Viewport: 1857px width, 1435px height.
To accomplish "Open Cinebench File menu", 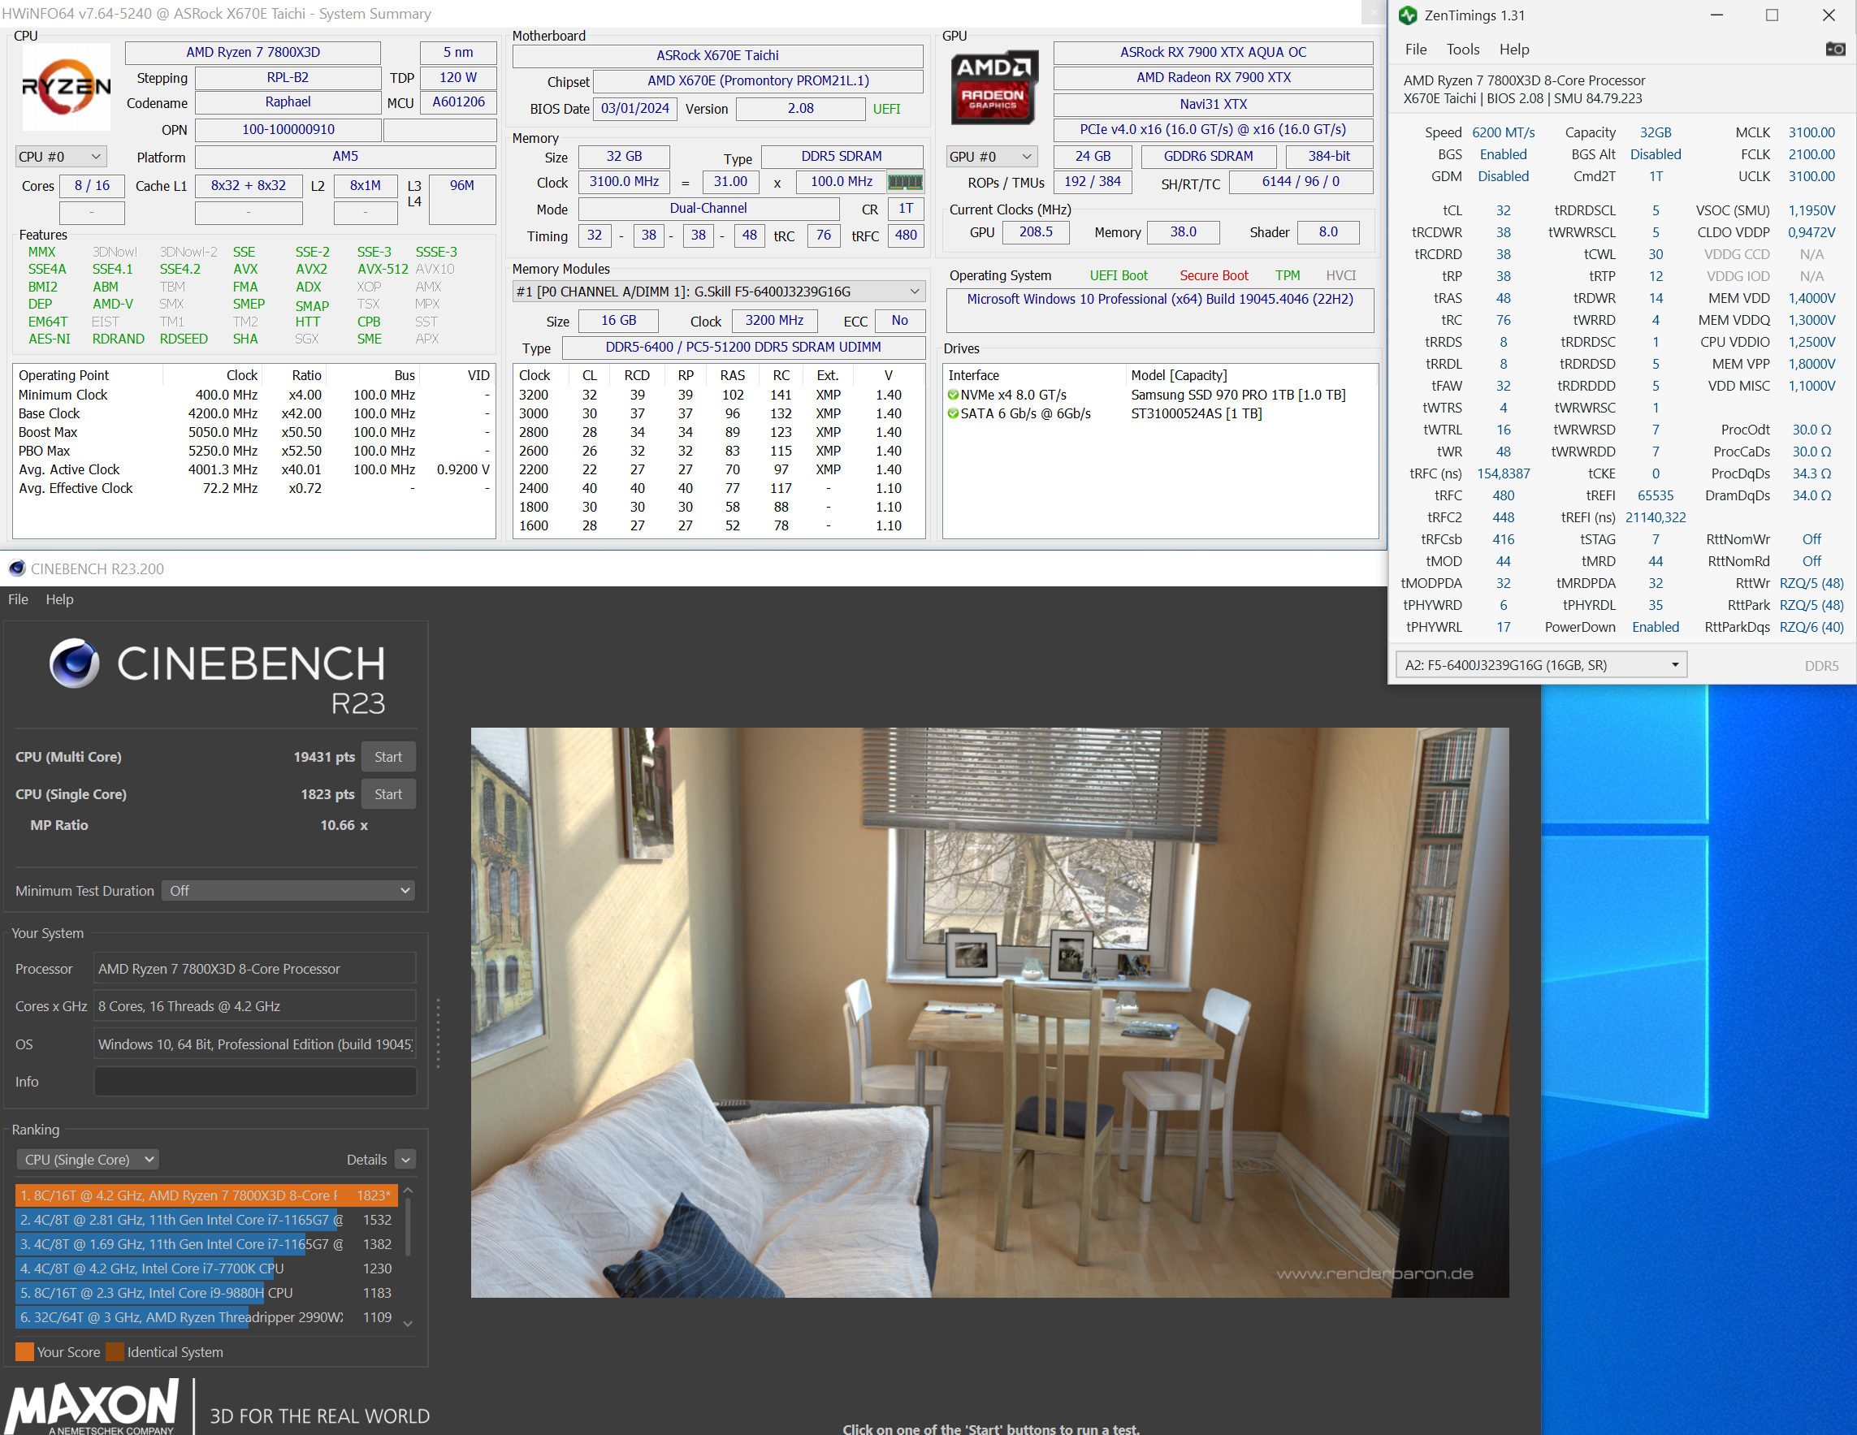I will [x=18, y=599].
